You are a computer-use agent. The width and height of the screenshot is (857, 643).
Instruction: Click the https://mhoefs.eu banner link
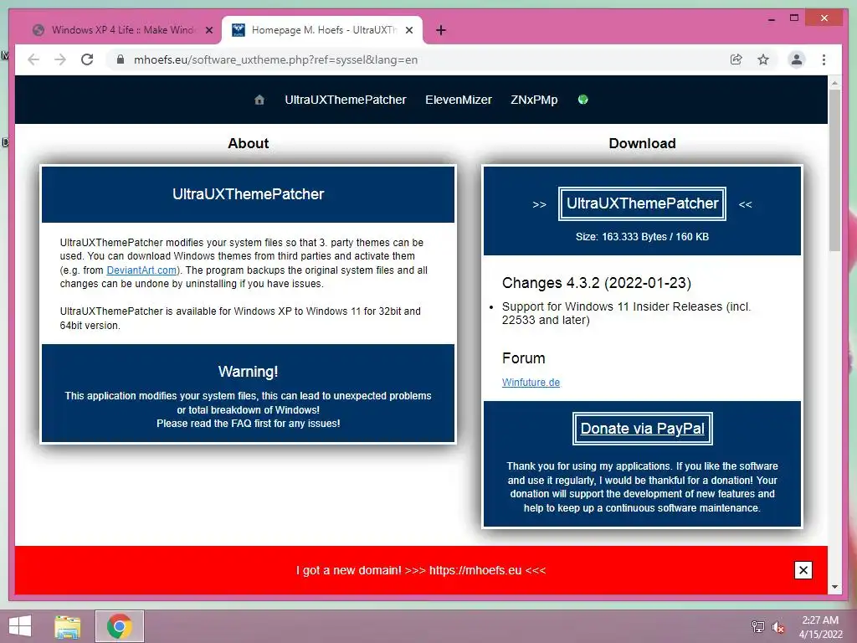(x=475, y=570)
